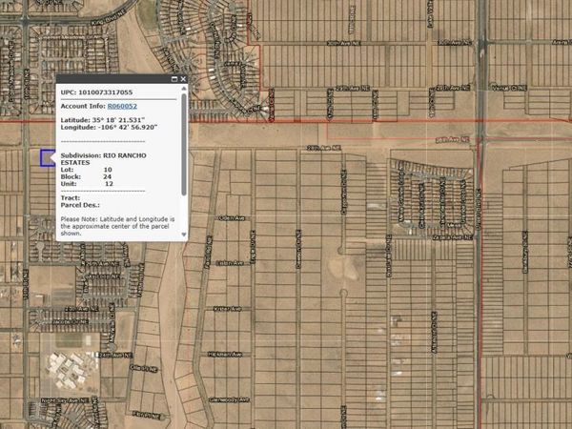The image size is (572, 429).
Task: Click the Lisbon Ave street label
Action: 230,263
